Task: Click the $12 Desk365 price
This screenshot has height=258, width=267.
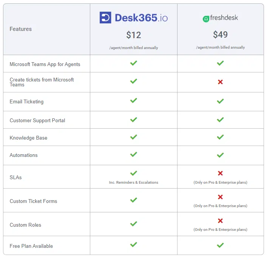Action: (133, 35)
